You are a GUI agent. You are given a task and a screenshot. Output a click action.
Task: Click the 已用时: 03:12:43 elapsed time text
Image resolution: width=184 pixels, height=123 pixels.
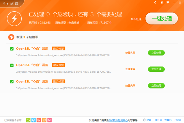[x=40, y=23]
